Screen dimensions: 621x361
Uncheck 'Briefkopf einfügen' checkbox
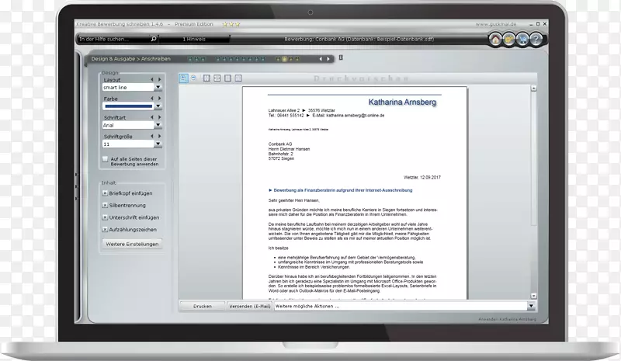pyautogui.click(x=106, y=193)
